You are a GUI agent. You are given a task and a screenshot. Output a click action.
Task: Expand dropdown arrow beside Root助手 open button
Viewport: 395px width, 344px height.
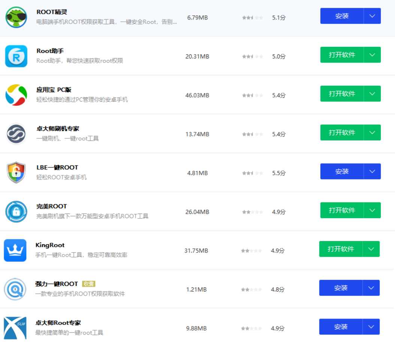(373, 55)
